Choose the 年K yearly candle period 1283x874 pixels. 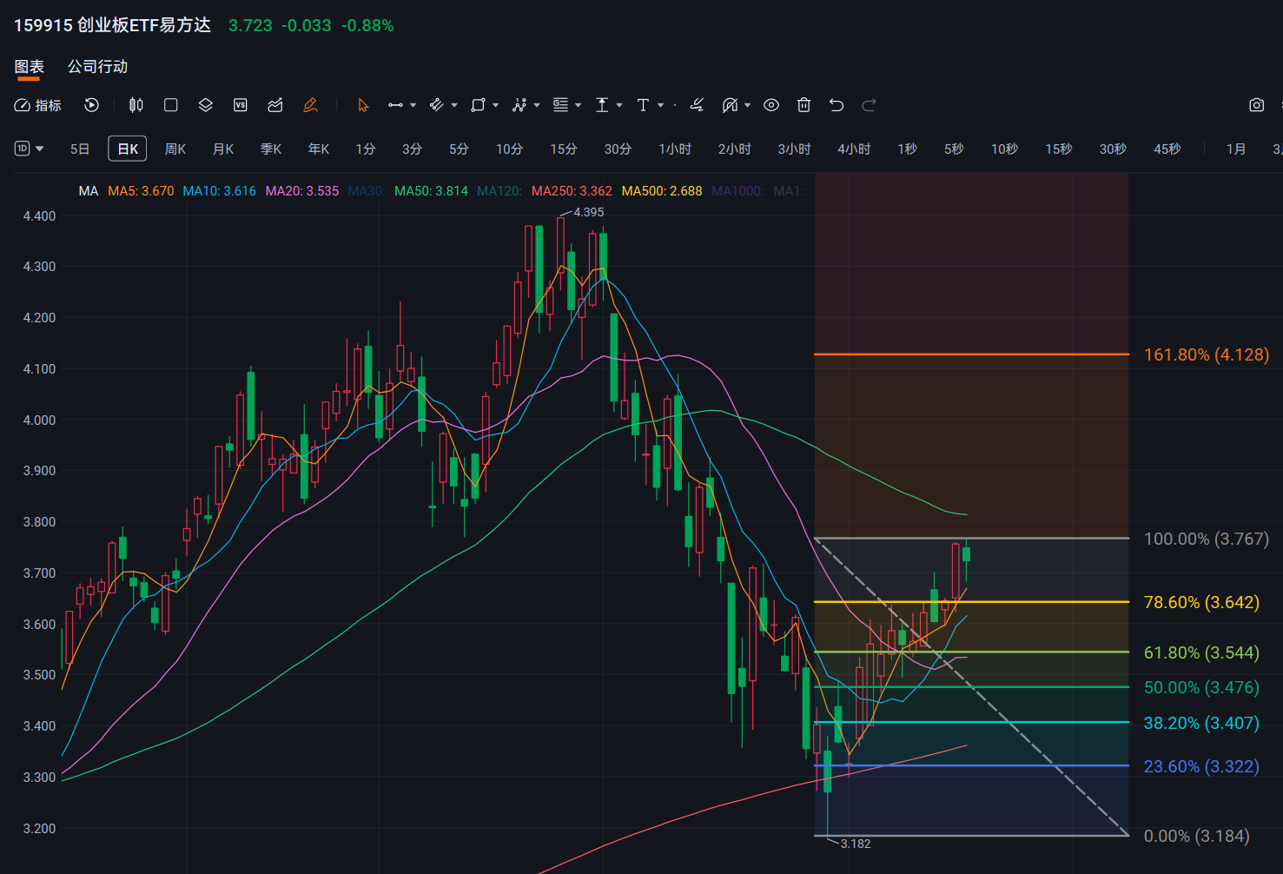coord(319,149)
